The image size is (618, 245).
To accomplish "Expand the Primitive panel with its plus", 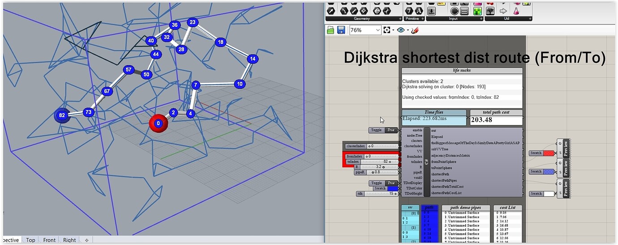I will pos(422,19).
